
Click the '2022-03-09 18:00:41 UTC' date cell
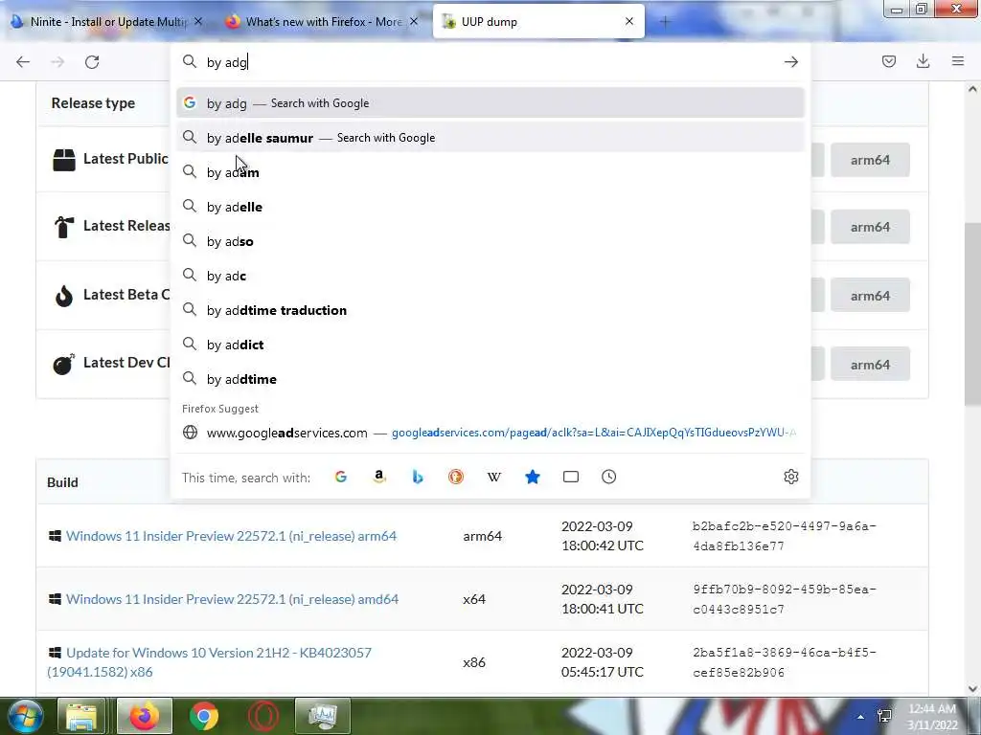[x=603, y=599]
